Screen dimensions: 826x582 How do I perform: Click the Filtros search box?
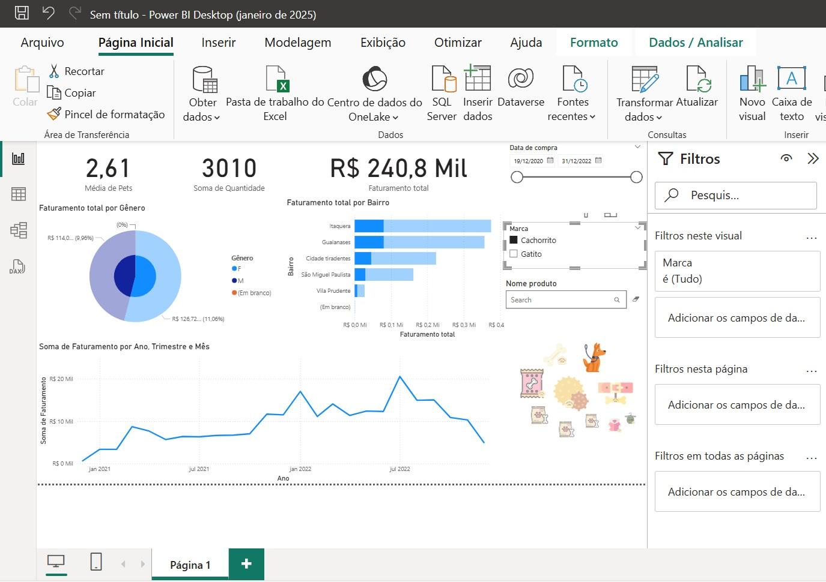point(735,195)
